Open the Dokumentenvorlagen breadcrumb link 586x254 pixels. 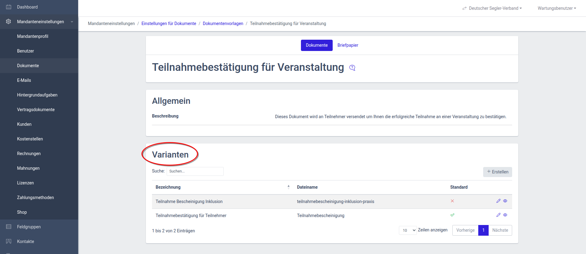(x=223, y=24)
